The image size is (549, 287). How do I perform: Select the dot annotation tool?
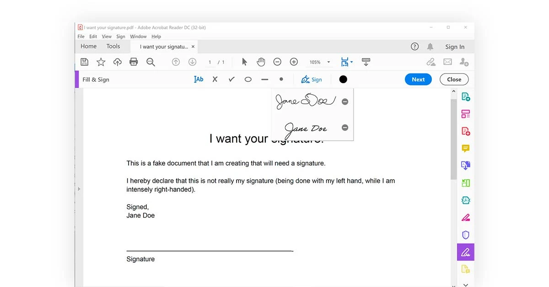point(281,79)
